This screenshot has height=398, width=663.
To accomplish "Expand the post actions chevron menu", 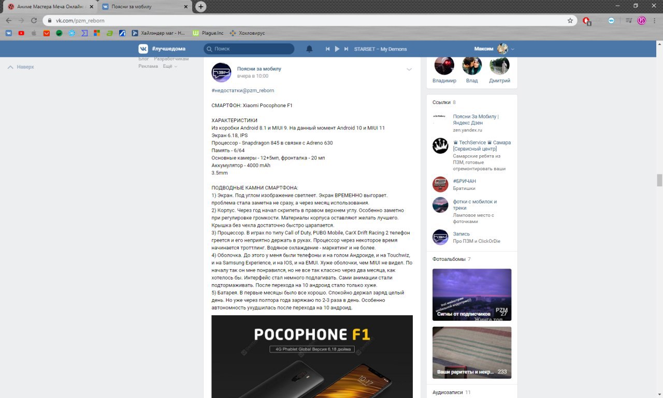I will pyautogui.click(x=409, y=69).
